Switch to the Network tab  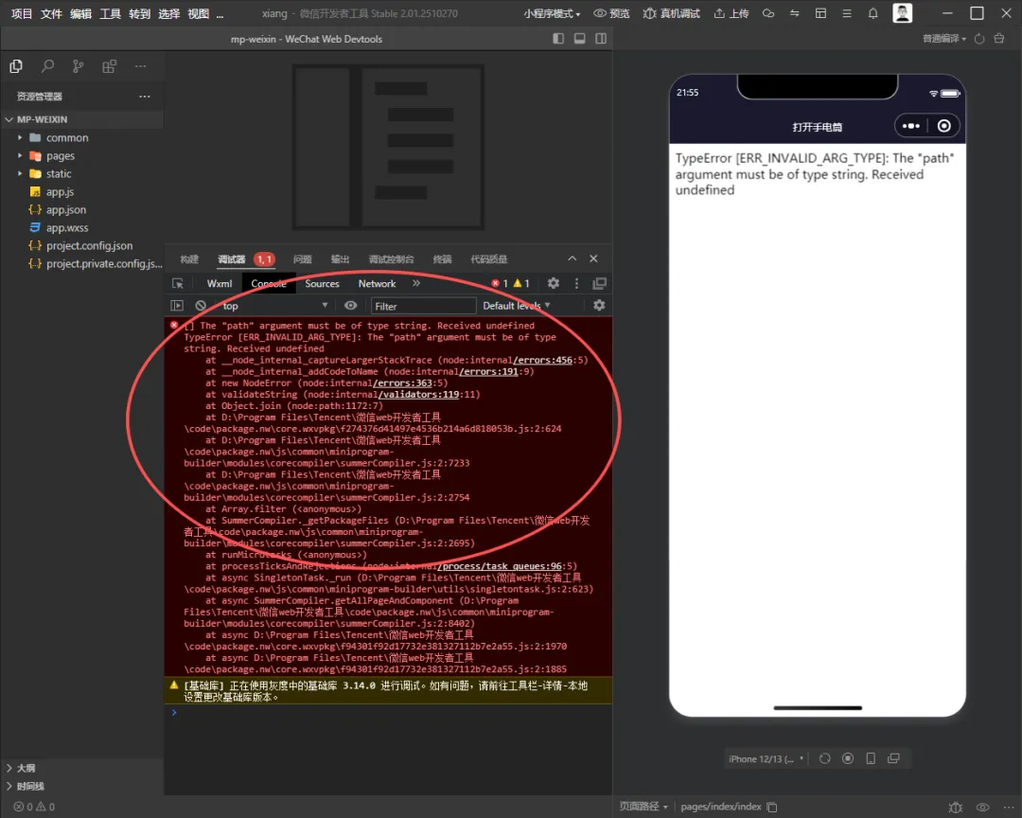click(x=377, y=284)
